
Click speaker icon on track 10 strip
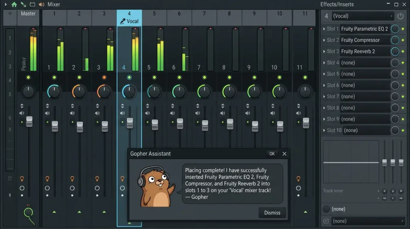coord(273,113)
